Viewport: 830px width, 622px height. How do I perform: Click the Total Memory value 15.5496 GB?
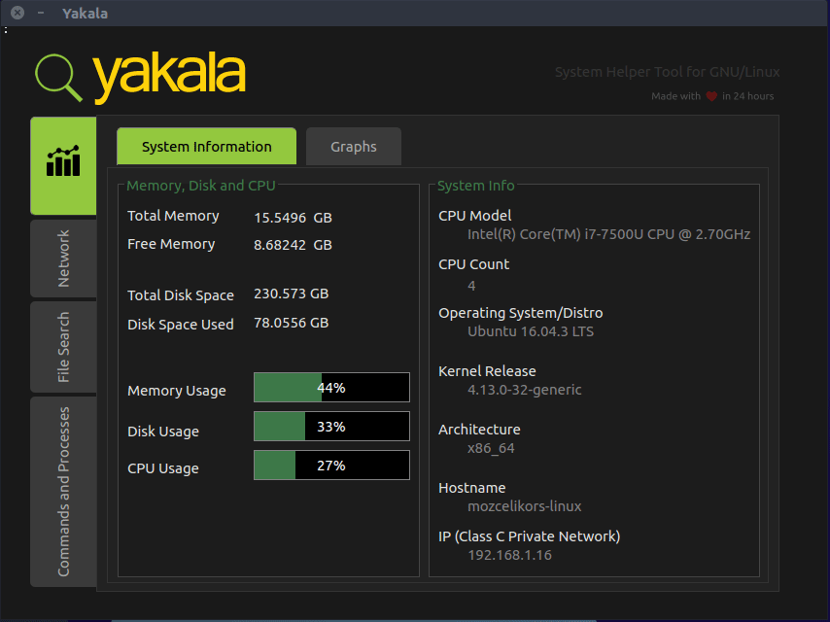click(x=293, y=218)
